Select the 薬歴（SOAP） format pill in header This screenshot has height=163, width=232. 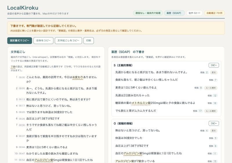(174, 13)
